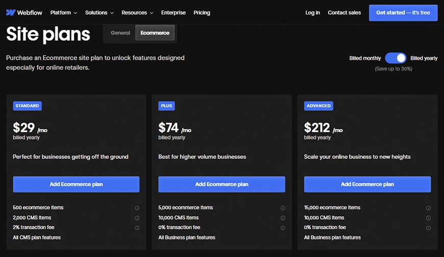This screenshot has height=257, width=444.
Task: Click the Log in link
Action: tap(312, 13)
